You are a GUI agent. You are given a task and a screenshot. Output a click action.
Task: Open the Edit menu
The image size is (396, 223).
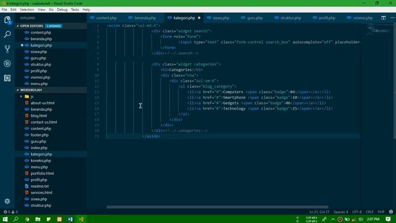pyautogui.click(x=14, y=10)
